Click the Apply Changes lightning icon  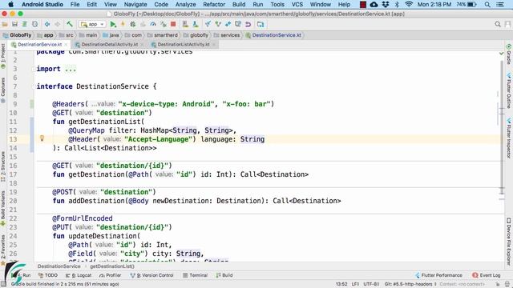[x=123, y=24]
